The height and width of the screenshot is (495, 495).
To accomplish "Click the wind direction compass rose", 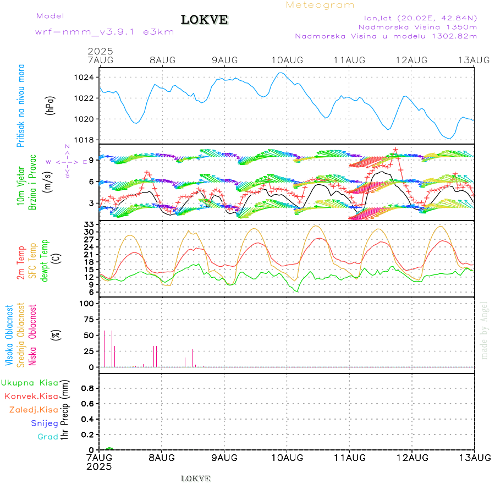I will click(x=66, y=162).
